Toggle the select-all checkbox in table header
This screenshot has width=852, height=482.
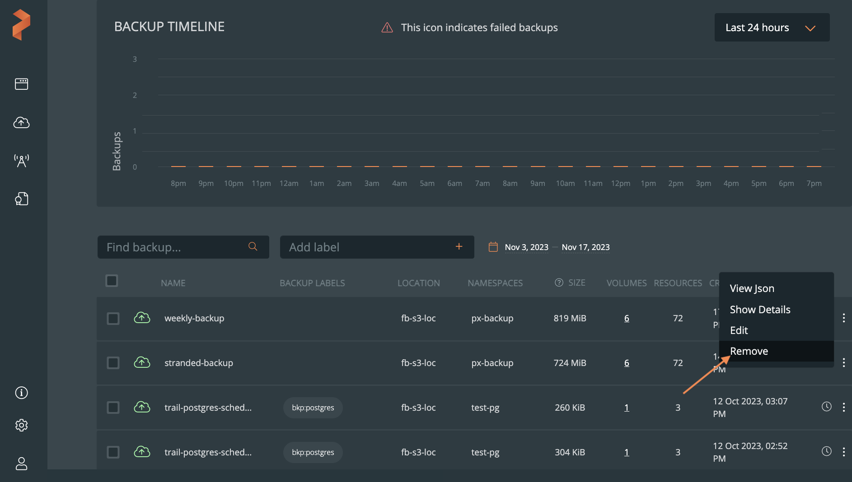click(112, 281)
